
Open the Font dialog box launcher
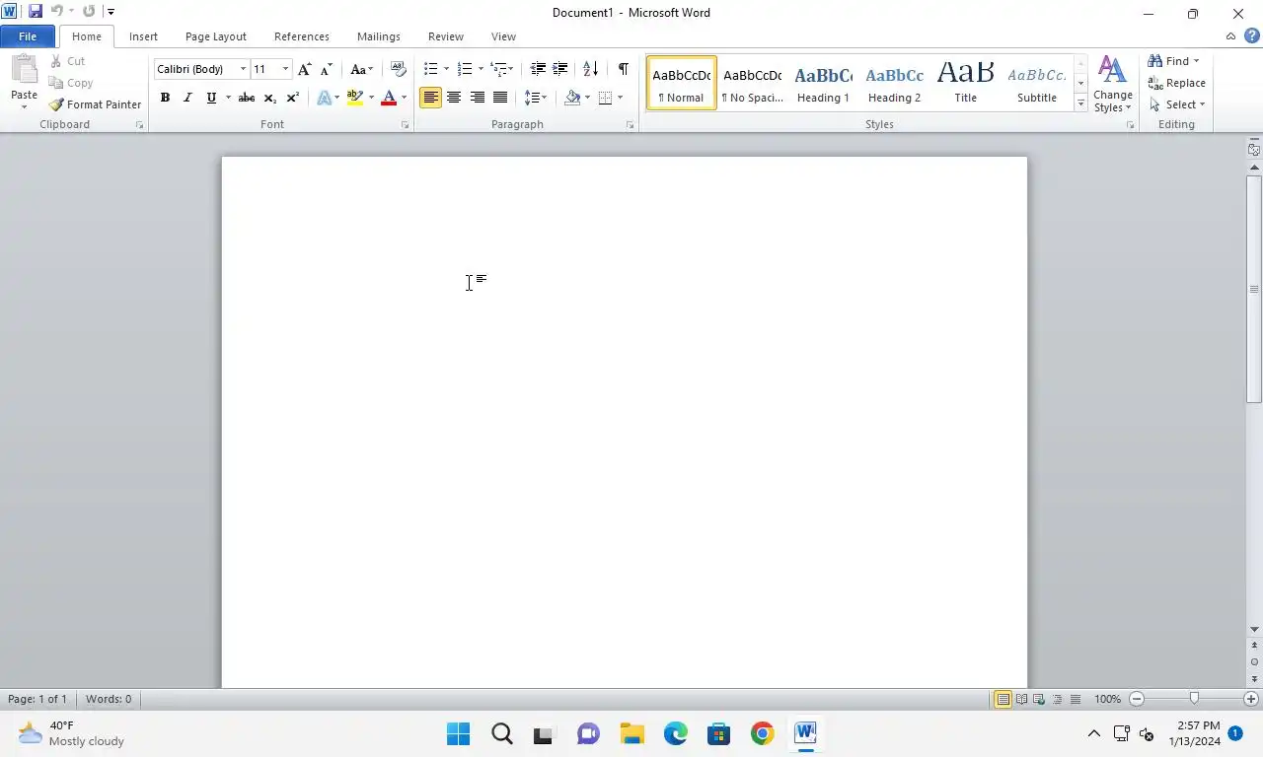click(x=405, y=125)
